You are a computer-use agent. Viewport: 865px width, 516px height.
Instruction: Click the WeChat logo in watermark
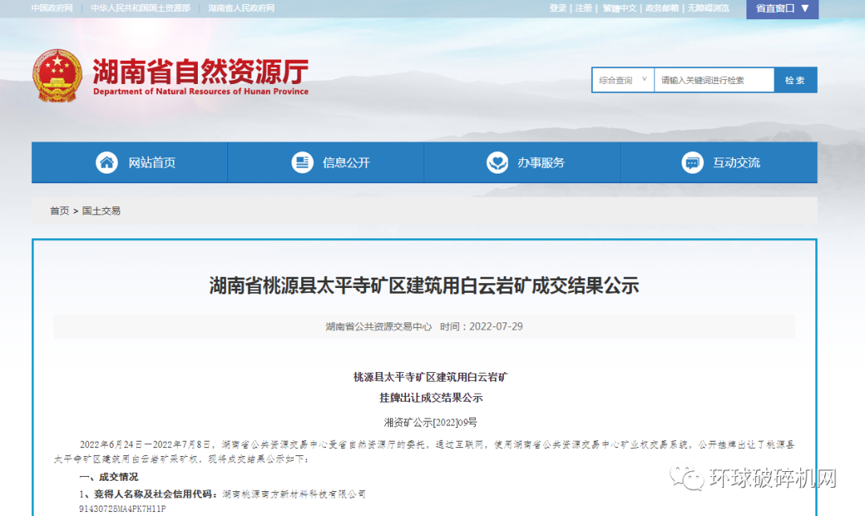click(687, 478)
